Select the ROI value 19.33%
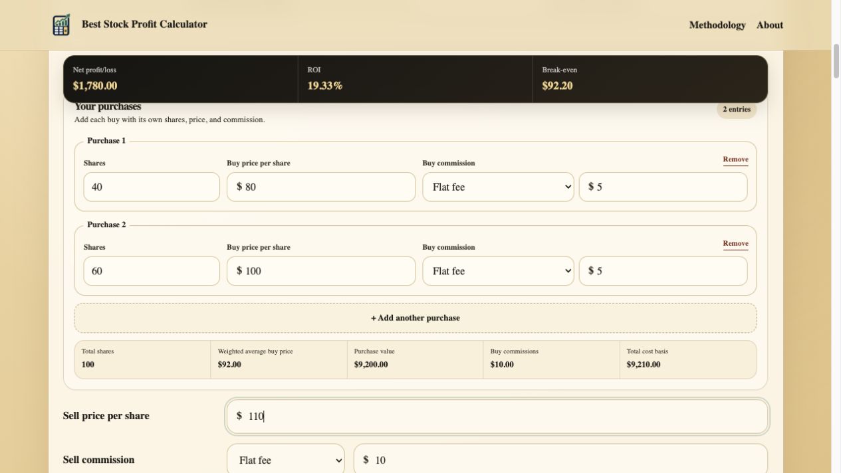The width and height of the screenshot is (841, 473). coord(325,86)
